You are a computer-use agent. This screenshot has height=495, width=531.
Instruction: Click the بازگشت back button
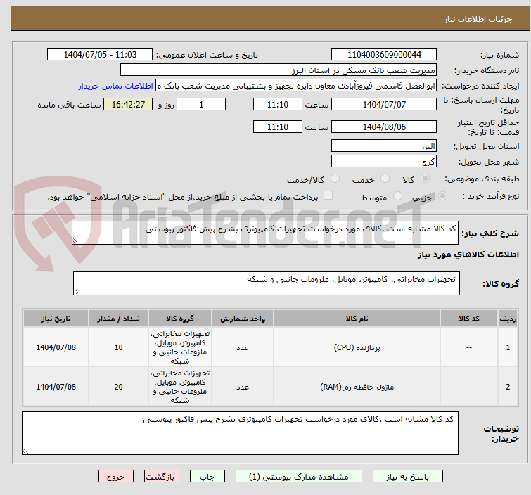(162, 477)
